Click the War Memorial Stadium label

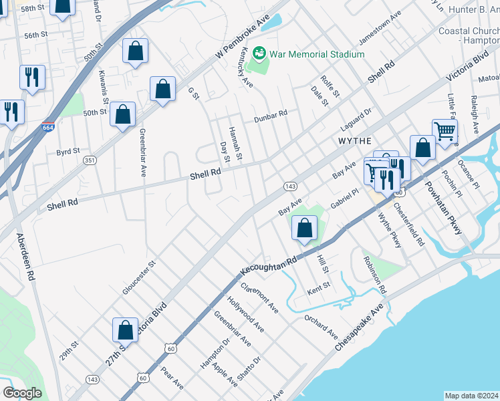(x=317, y=54)
